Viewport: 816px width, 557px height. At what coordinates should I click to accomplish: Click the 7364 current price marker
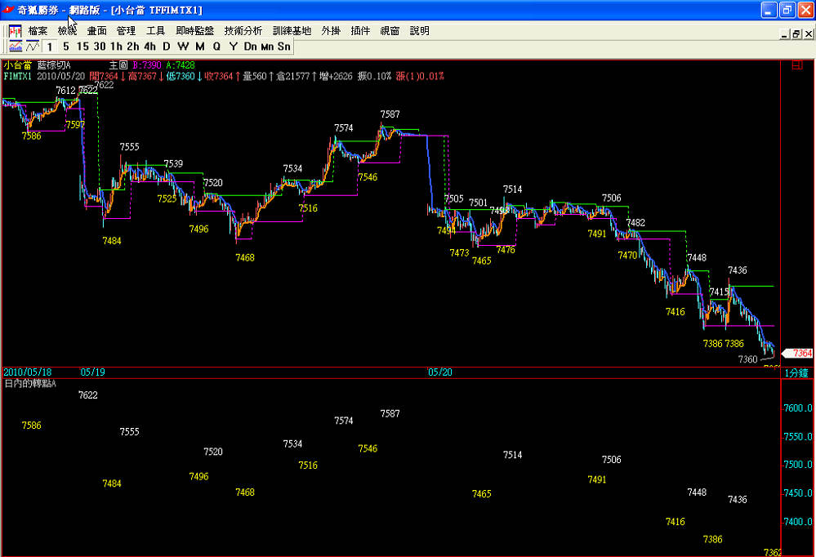click(799, 353)
